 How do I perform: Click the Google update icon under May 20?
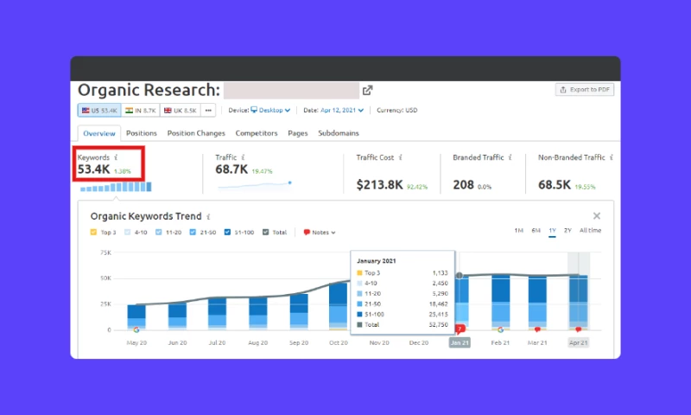(x=136, y=329)
